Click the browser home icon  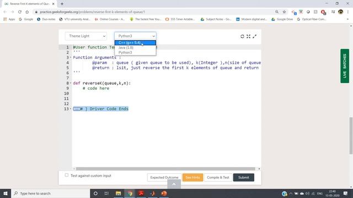click(27, 12)
